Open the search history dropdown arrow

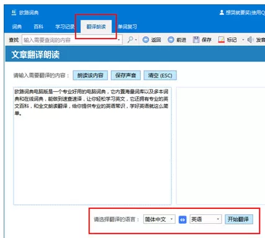coord(119,40)
